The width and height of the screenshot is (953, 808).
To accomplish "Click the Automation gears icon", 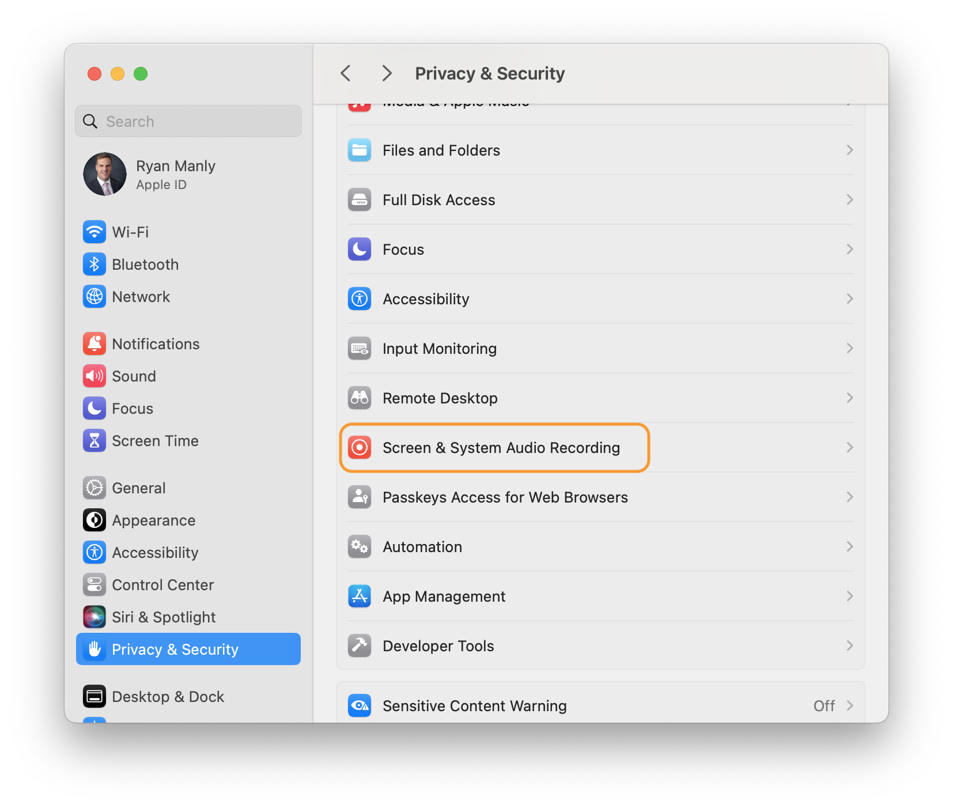I will (x=360, y=547).
